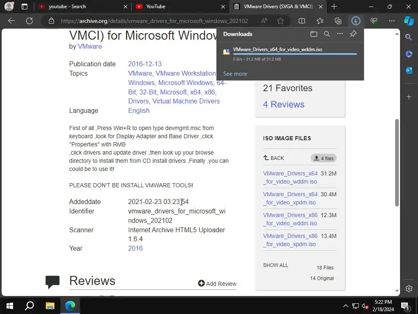Screen dimensions: 418x314
Task: Open the 2016-12-13 publication date link
Action: 145,64
